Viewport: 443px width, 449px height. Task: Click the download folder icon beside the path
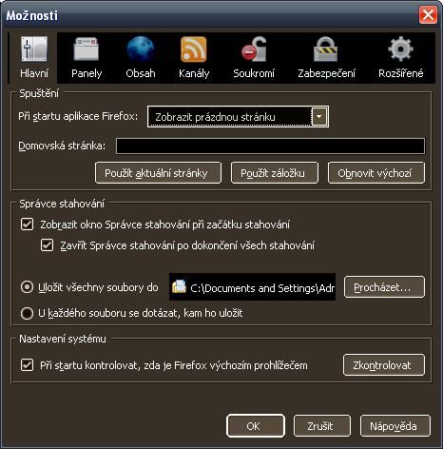point(179,286)
